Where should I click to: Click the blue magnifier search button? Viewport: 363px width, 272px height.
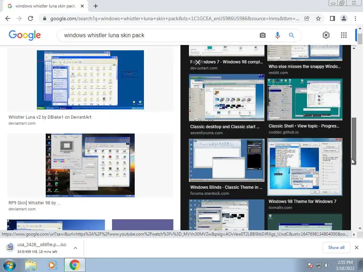pyautogui.click(x=291, y=35)
